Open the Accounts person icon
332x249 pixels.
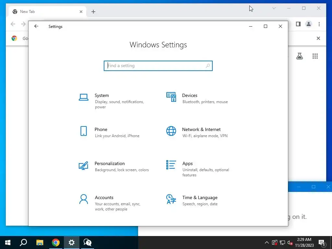(x=84, y=199)
